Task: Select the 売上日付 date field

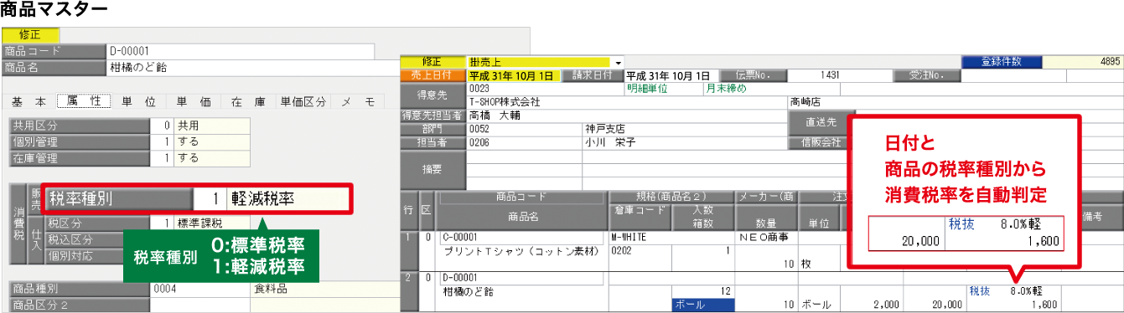Action: (513, 75)
